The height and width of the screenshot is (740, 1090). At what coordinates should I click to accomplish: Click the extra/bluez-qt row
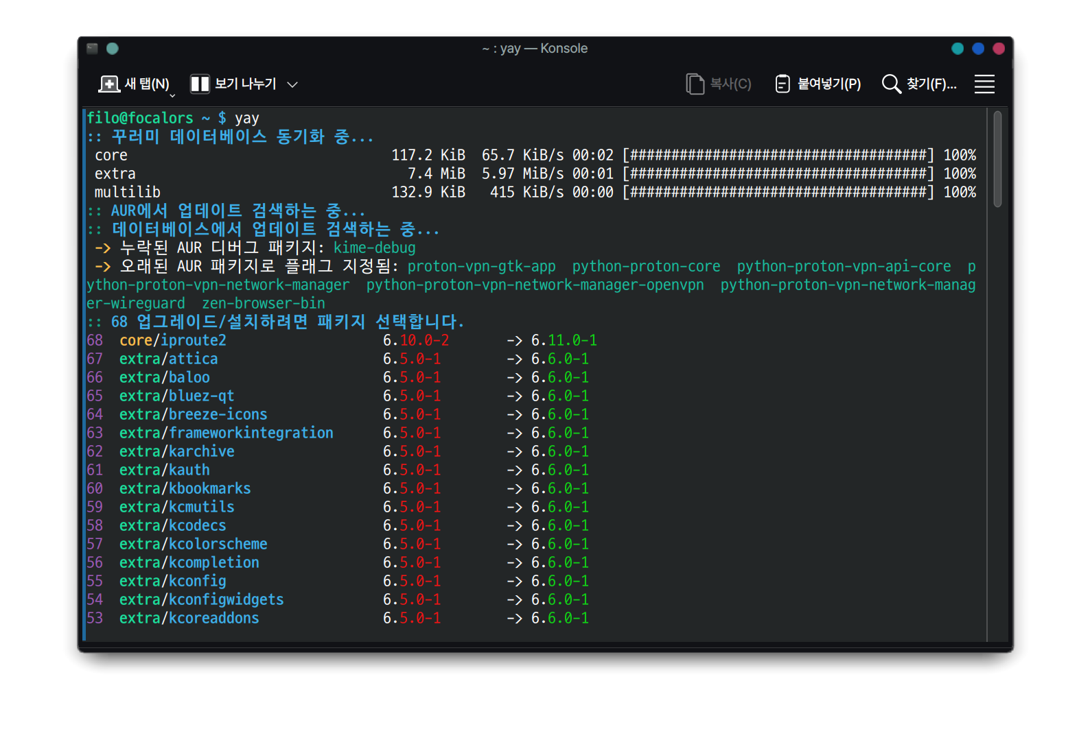(338, 396)
